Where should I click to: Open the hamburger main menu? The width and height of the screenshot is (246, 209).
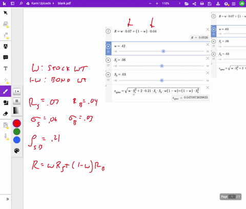point(234,4)
